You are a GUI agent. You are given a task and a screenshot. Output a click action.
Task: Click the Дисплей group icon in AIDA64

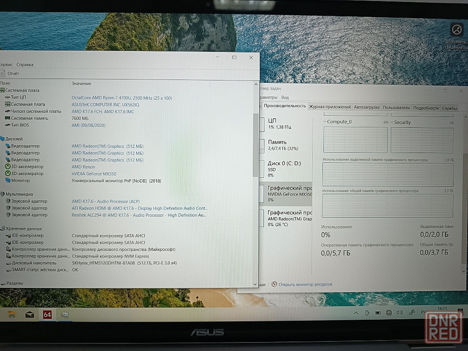2,139
